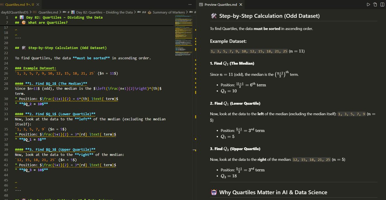This screenshot has height=200, width=386.
Task: Click the preview heading '3. Find Q3 (Upper Quartile)'
Action: coord(235,149)
